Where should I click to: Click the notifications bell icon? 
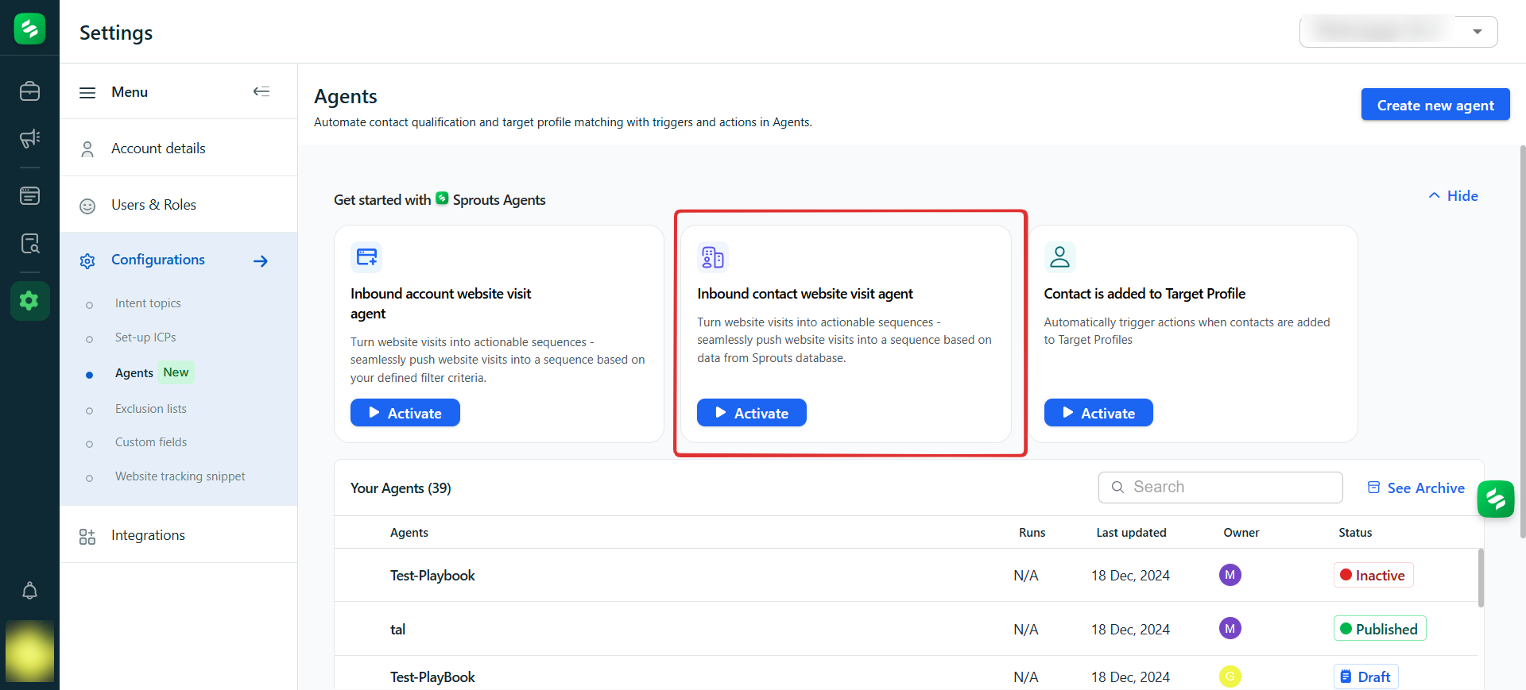click(x=29, y=591)
